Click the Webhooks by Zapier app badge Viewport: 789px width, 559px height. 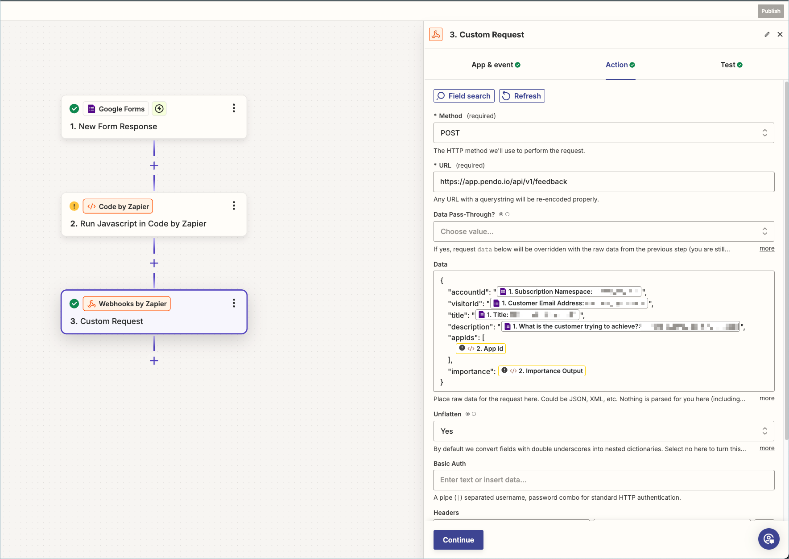(127, 304)
